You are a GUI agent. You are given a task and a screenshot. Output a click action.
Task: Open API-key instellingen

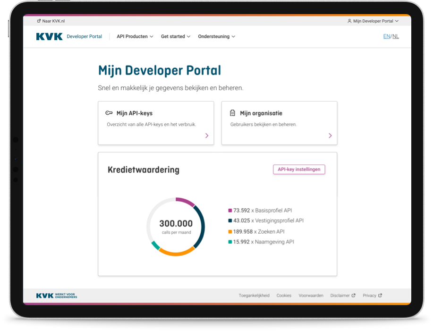(299, 169)
